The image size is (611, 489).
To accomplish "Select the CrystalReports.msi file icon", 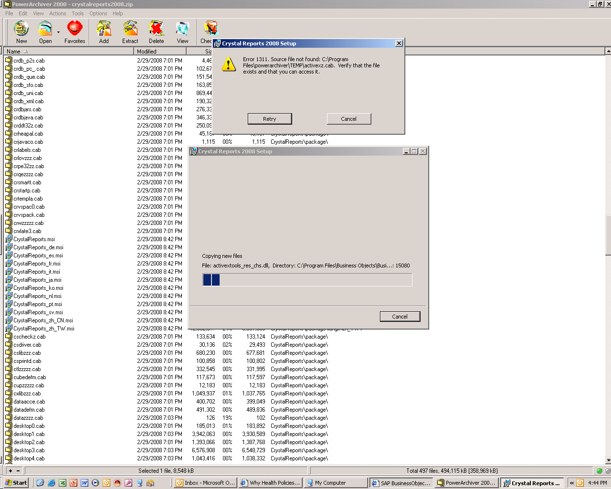I will [9, 239].
